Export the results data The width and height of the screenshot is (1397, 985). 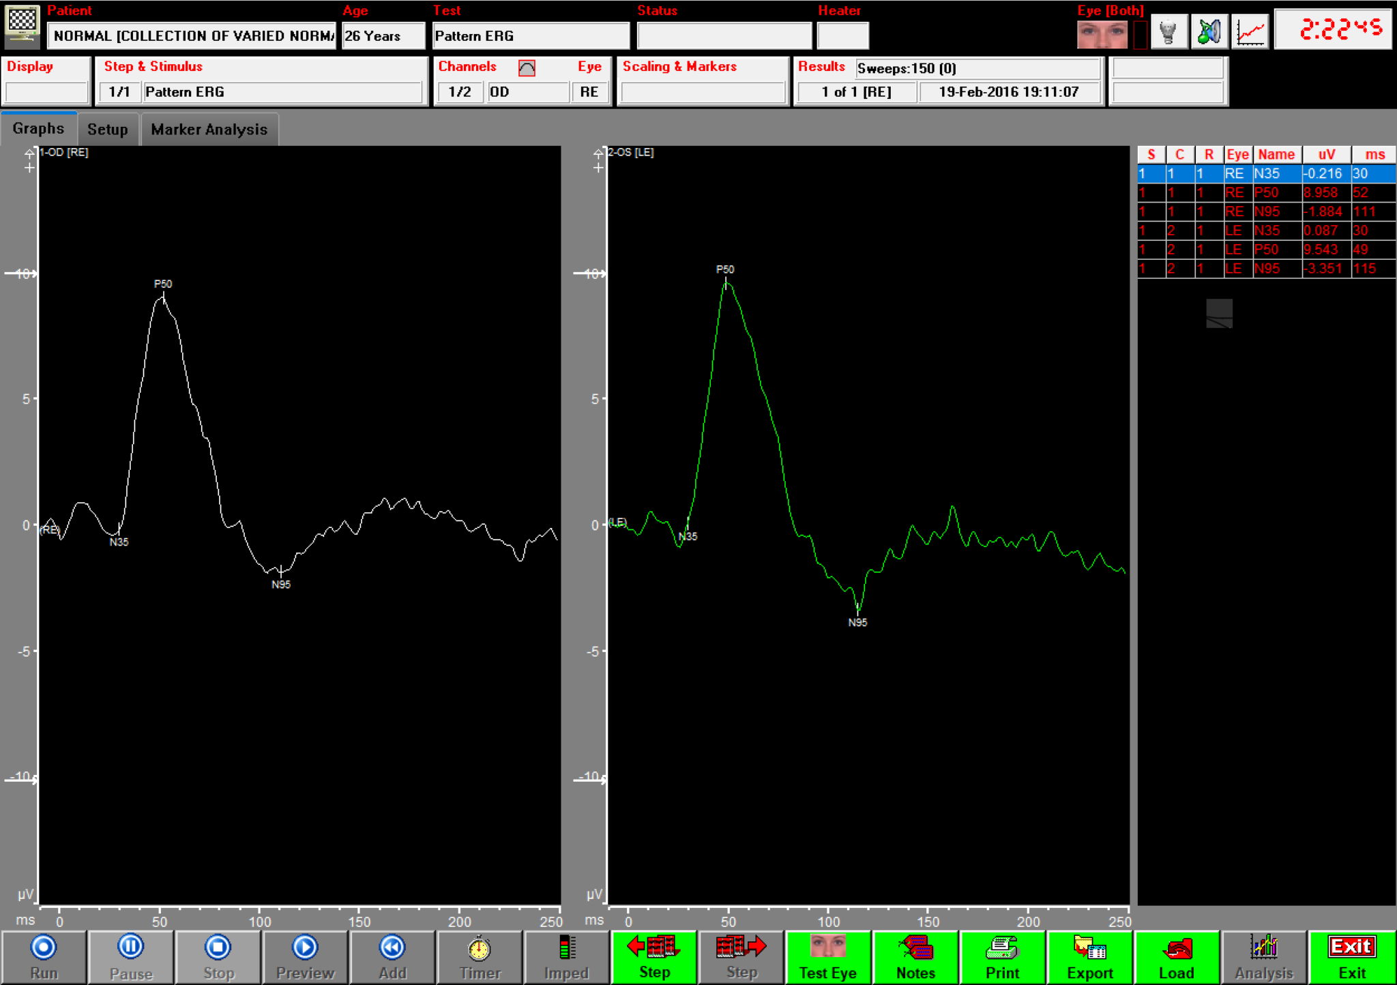(1089, 958)
